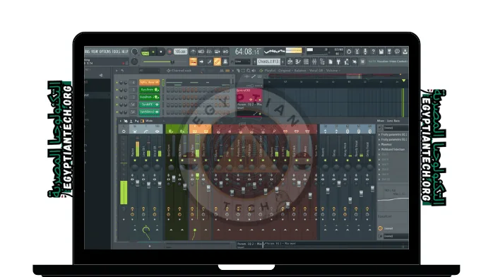
Task: Click the Volume playlist breadcrumb
Action: click(x=331, y=71)
